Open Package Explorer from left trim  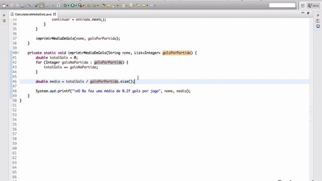click(x=4, y=21)
